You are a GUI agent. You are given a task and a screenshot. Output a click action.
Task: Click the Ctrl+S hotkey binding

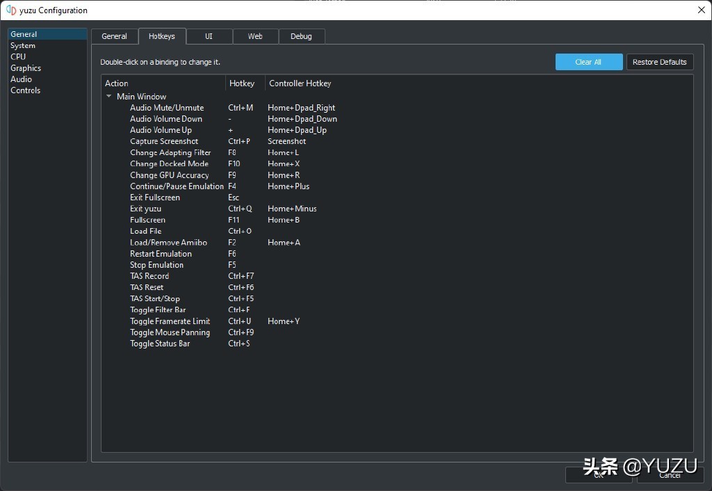click(x=239, y=344)
